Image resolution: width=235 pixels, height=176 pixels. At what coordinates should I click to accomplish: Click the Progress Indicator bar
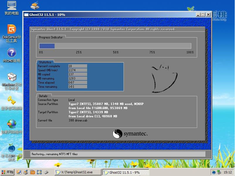pos(116,46)
